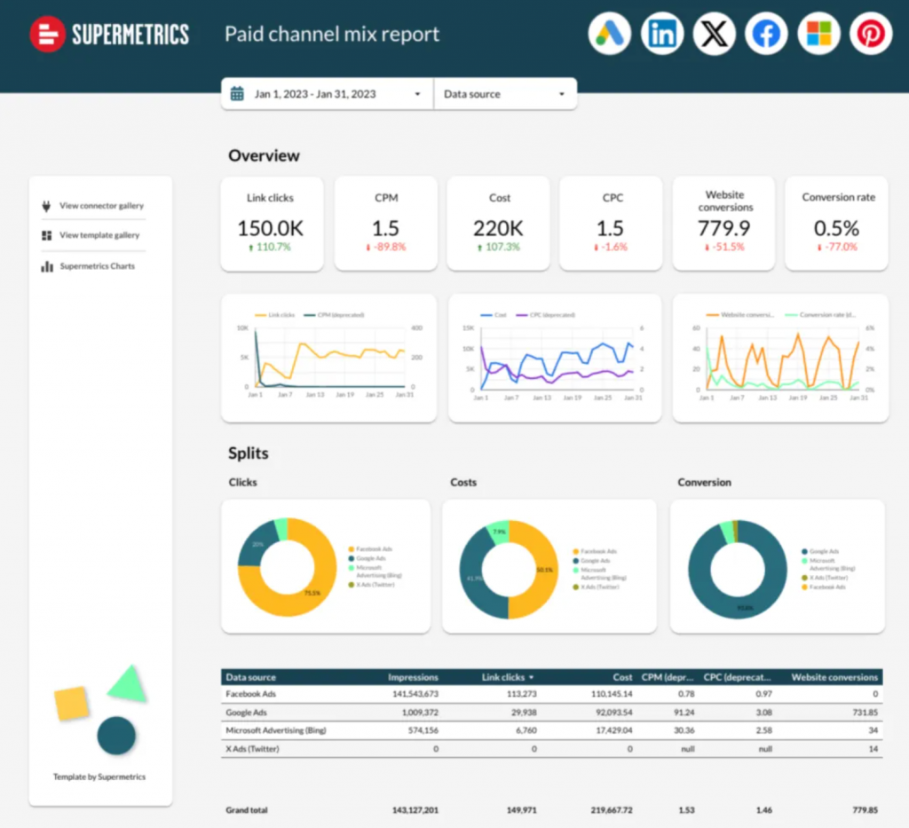Click the Paid channel mix report title
Screen dimensions: 909x828
click(332, 35)
